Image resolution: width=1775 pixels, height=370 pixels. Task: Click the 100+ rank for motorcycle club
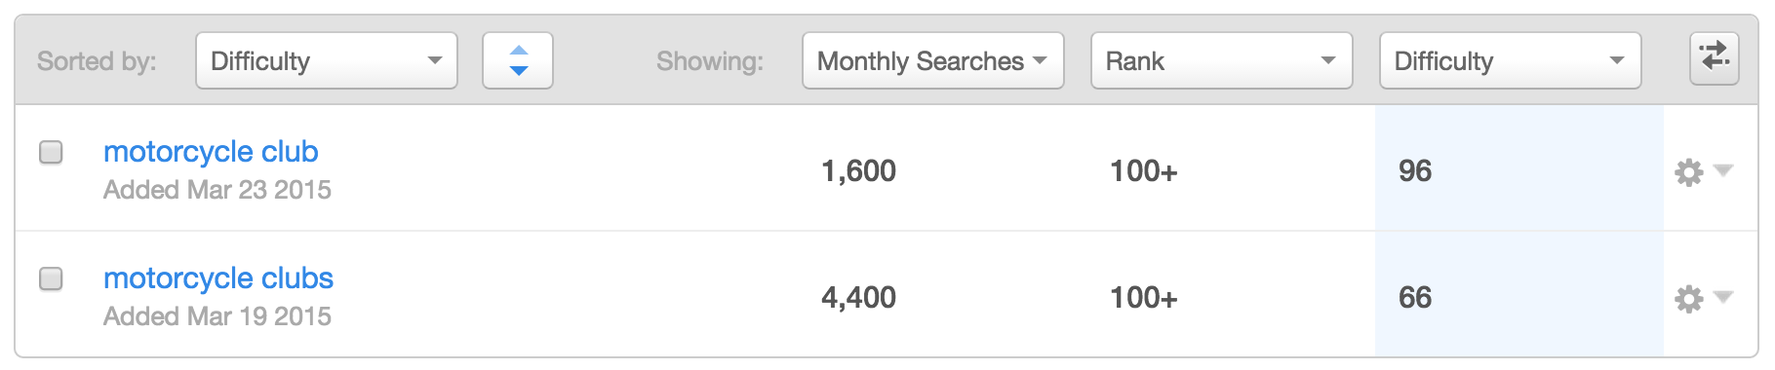point(1144,171)
